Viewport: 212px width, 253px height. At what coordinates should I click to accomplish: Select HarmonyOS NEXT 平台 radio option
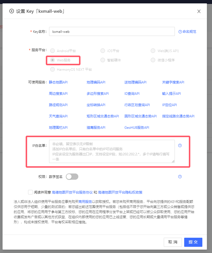(53, 69)
